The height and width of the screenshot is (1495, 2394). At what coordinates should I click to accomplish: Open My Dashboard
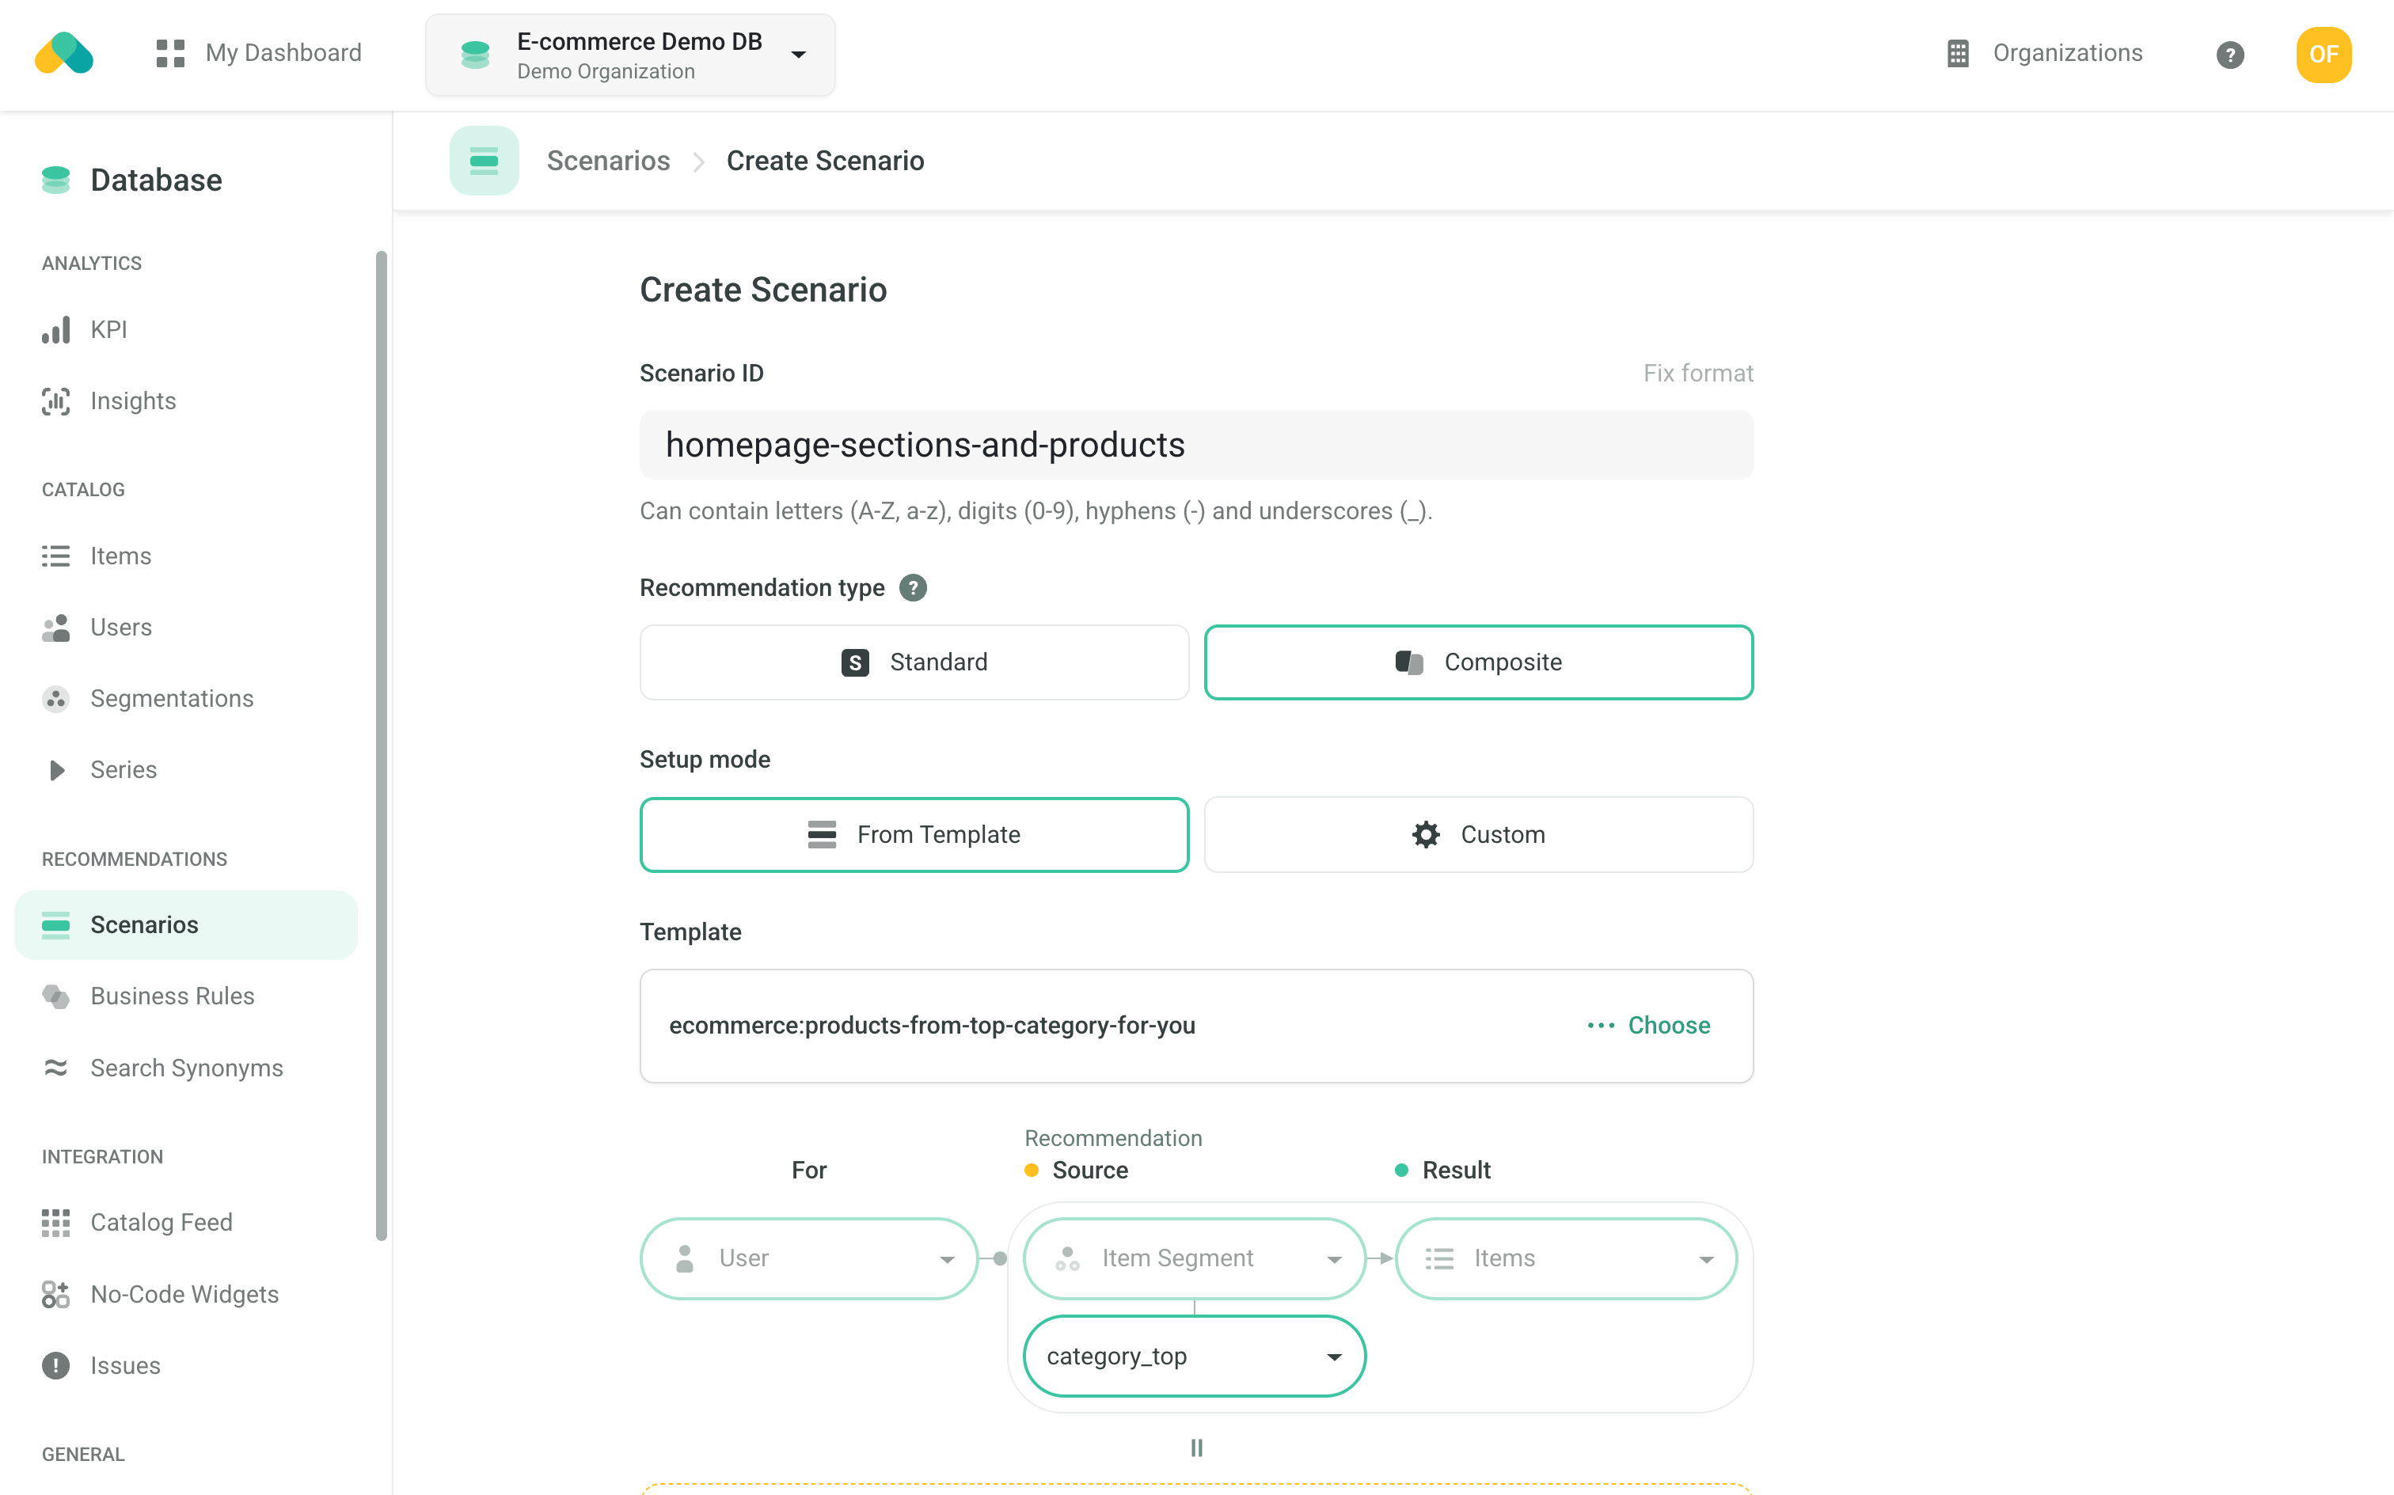coord(282,52)
